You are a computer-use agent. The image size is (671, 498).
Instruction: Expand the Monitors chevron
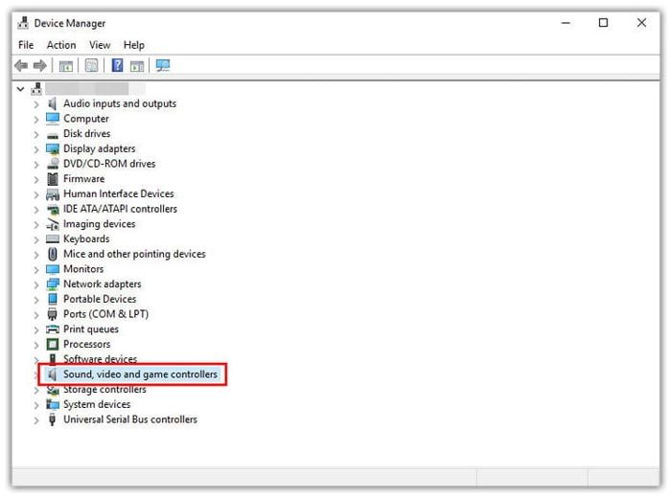coord(36,270)
